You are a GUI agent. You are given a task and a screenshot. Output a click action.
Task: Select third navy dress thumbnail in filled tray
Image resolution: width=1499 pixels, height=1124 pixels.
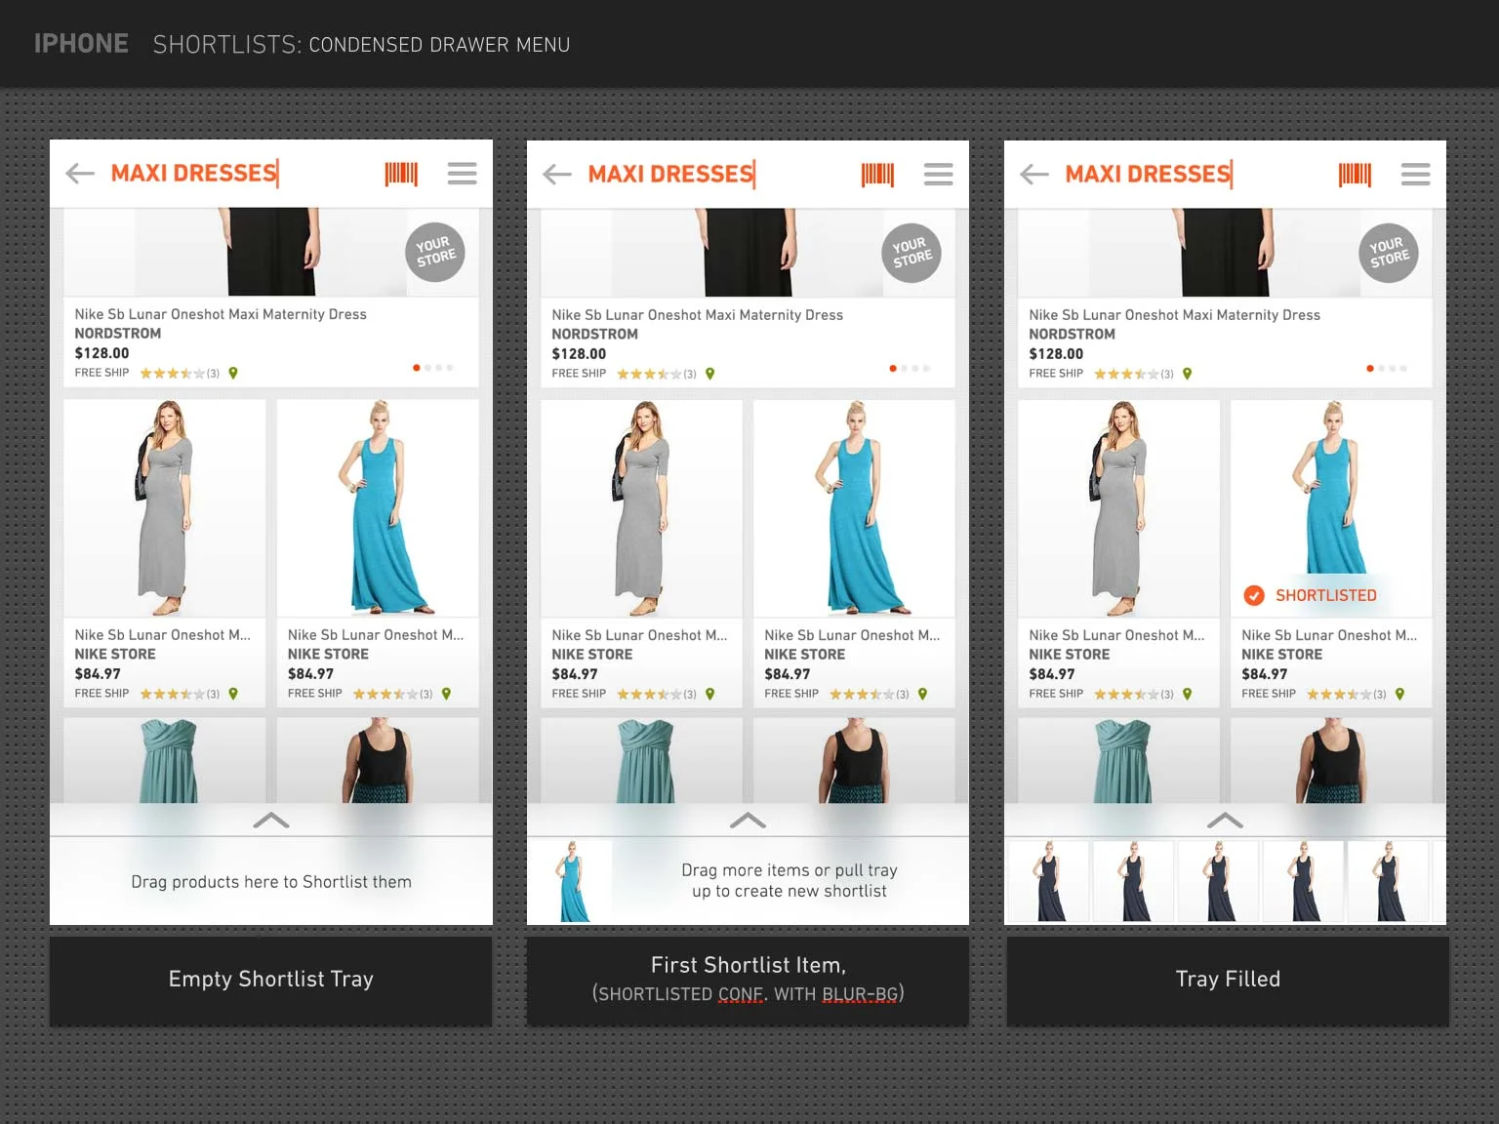1219,881
